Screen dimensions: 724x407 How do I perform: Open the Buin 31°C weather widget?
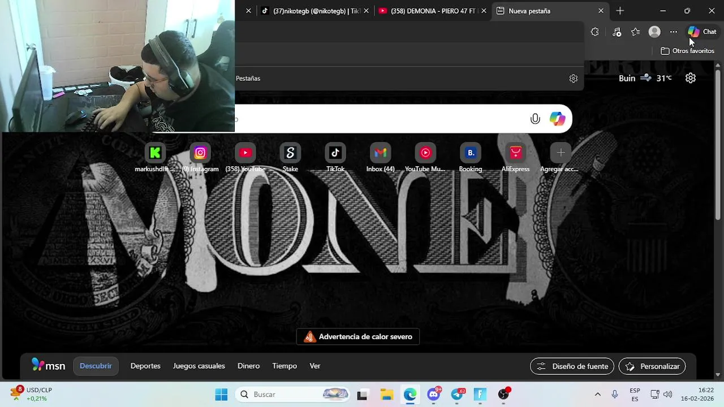point(645,78)
